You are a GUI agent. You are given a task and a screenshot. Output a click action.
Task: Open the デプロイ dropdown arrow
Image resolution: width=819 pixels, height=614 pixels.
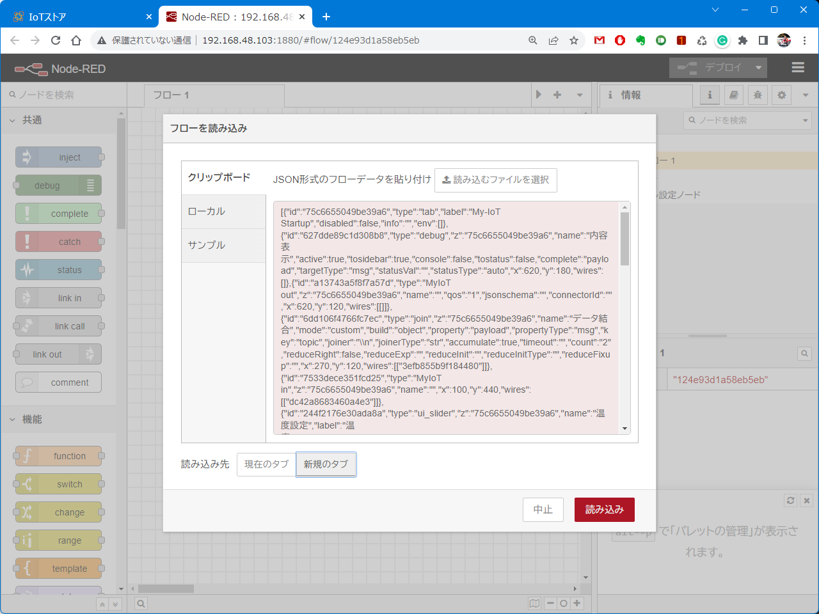[x=758, y=68]
